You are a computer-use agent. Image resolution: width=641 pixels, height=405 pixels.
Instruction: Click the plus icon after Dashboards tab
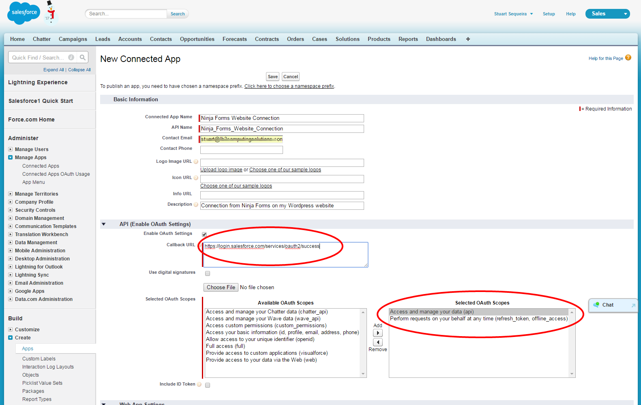[468, 39]
